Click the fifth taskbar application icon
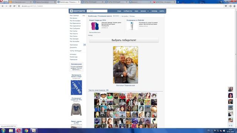237x133 pixels. [x=34, y=130]
